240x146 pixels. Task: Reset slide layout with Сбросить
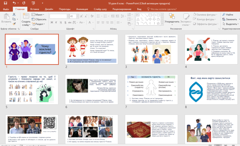click(x=39, y=19)
